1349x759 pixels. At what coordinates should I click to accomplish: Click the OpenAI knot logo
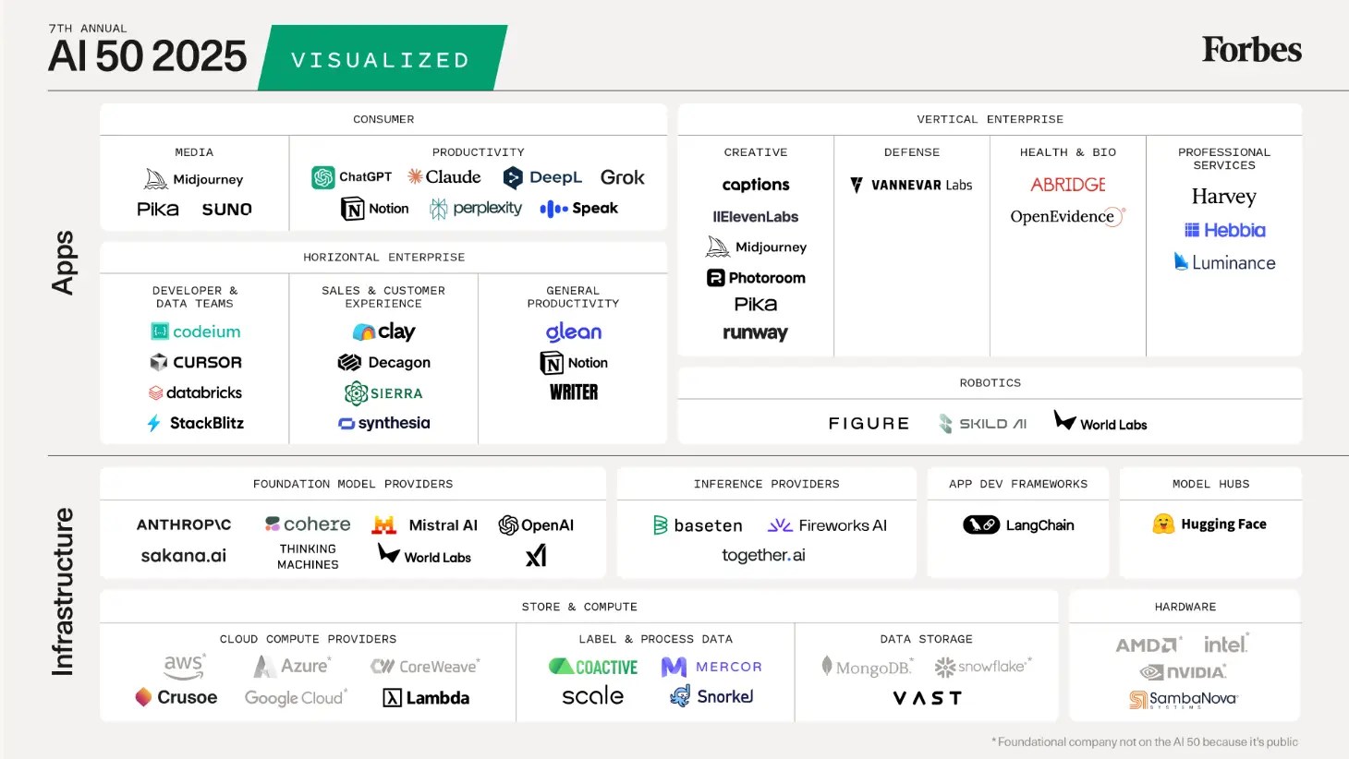[508, 525]
